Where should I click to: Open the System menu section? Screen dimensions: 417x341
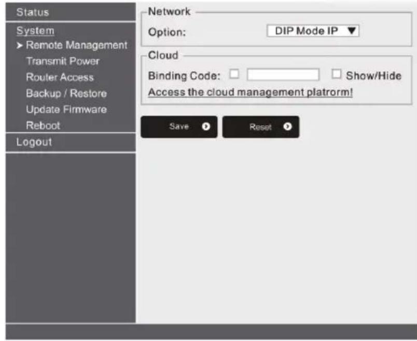point(35,31)
